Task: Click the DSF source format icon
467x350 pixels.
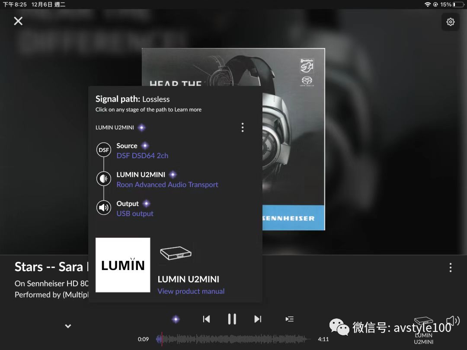Action: 104,150
